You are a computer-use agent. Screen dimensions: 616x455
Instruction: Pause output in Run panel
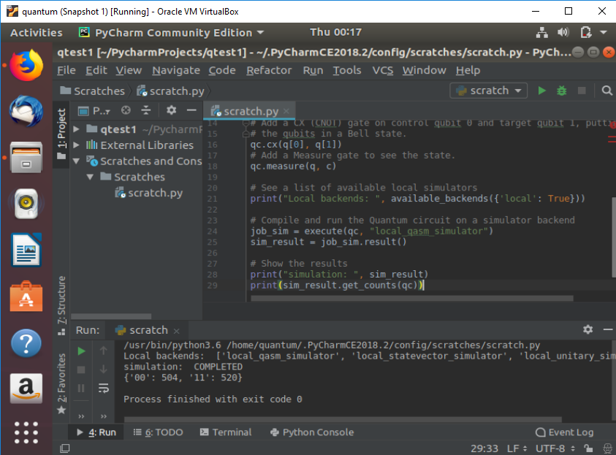[81, 389]
